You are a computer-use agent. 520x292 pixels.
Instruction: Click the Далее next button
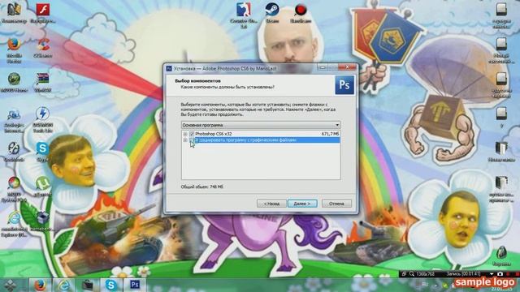(x=302, y=204)
